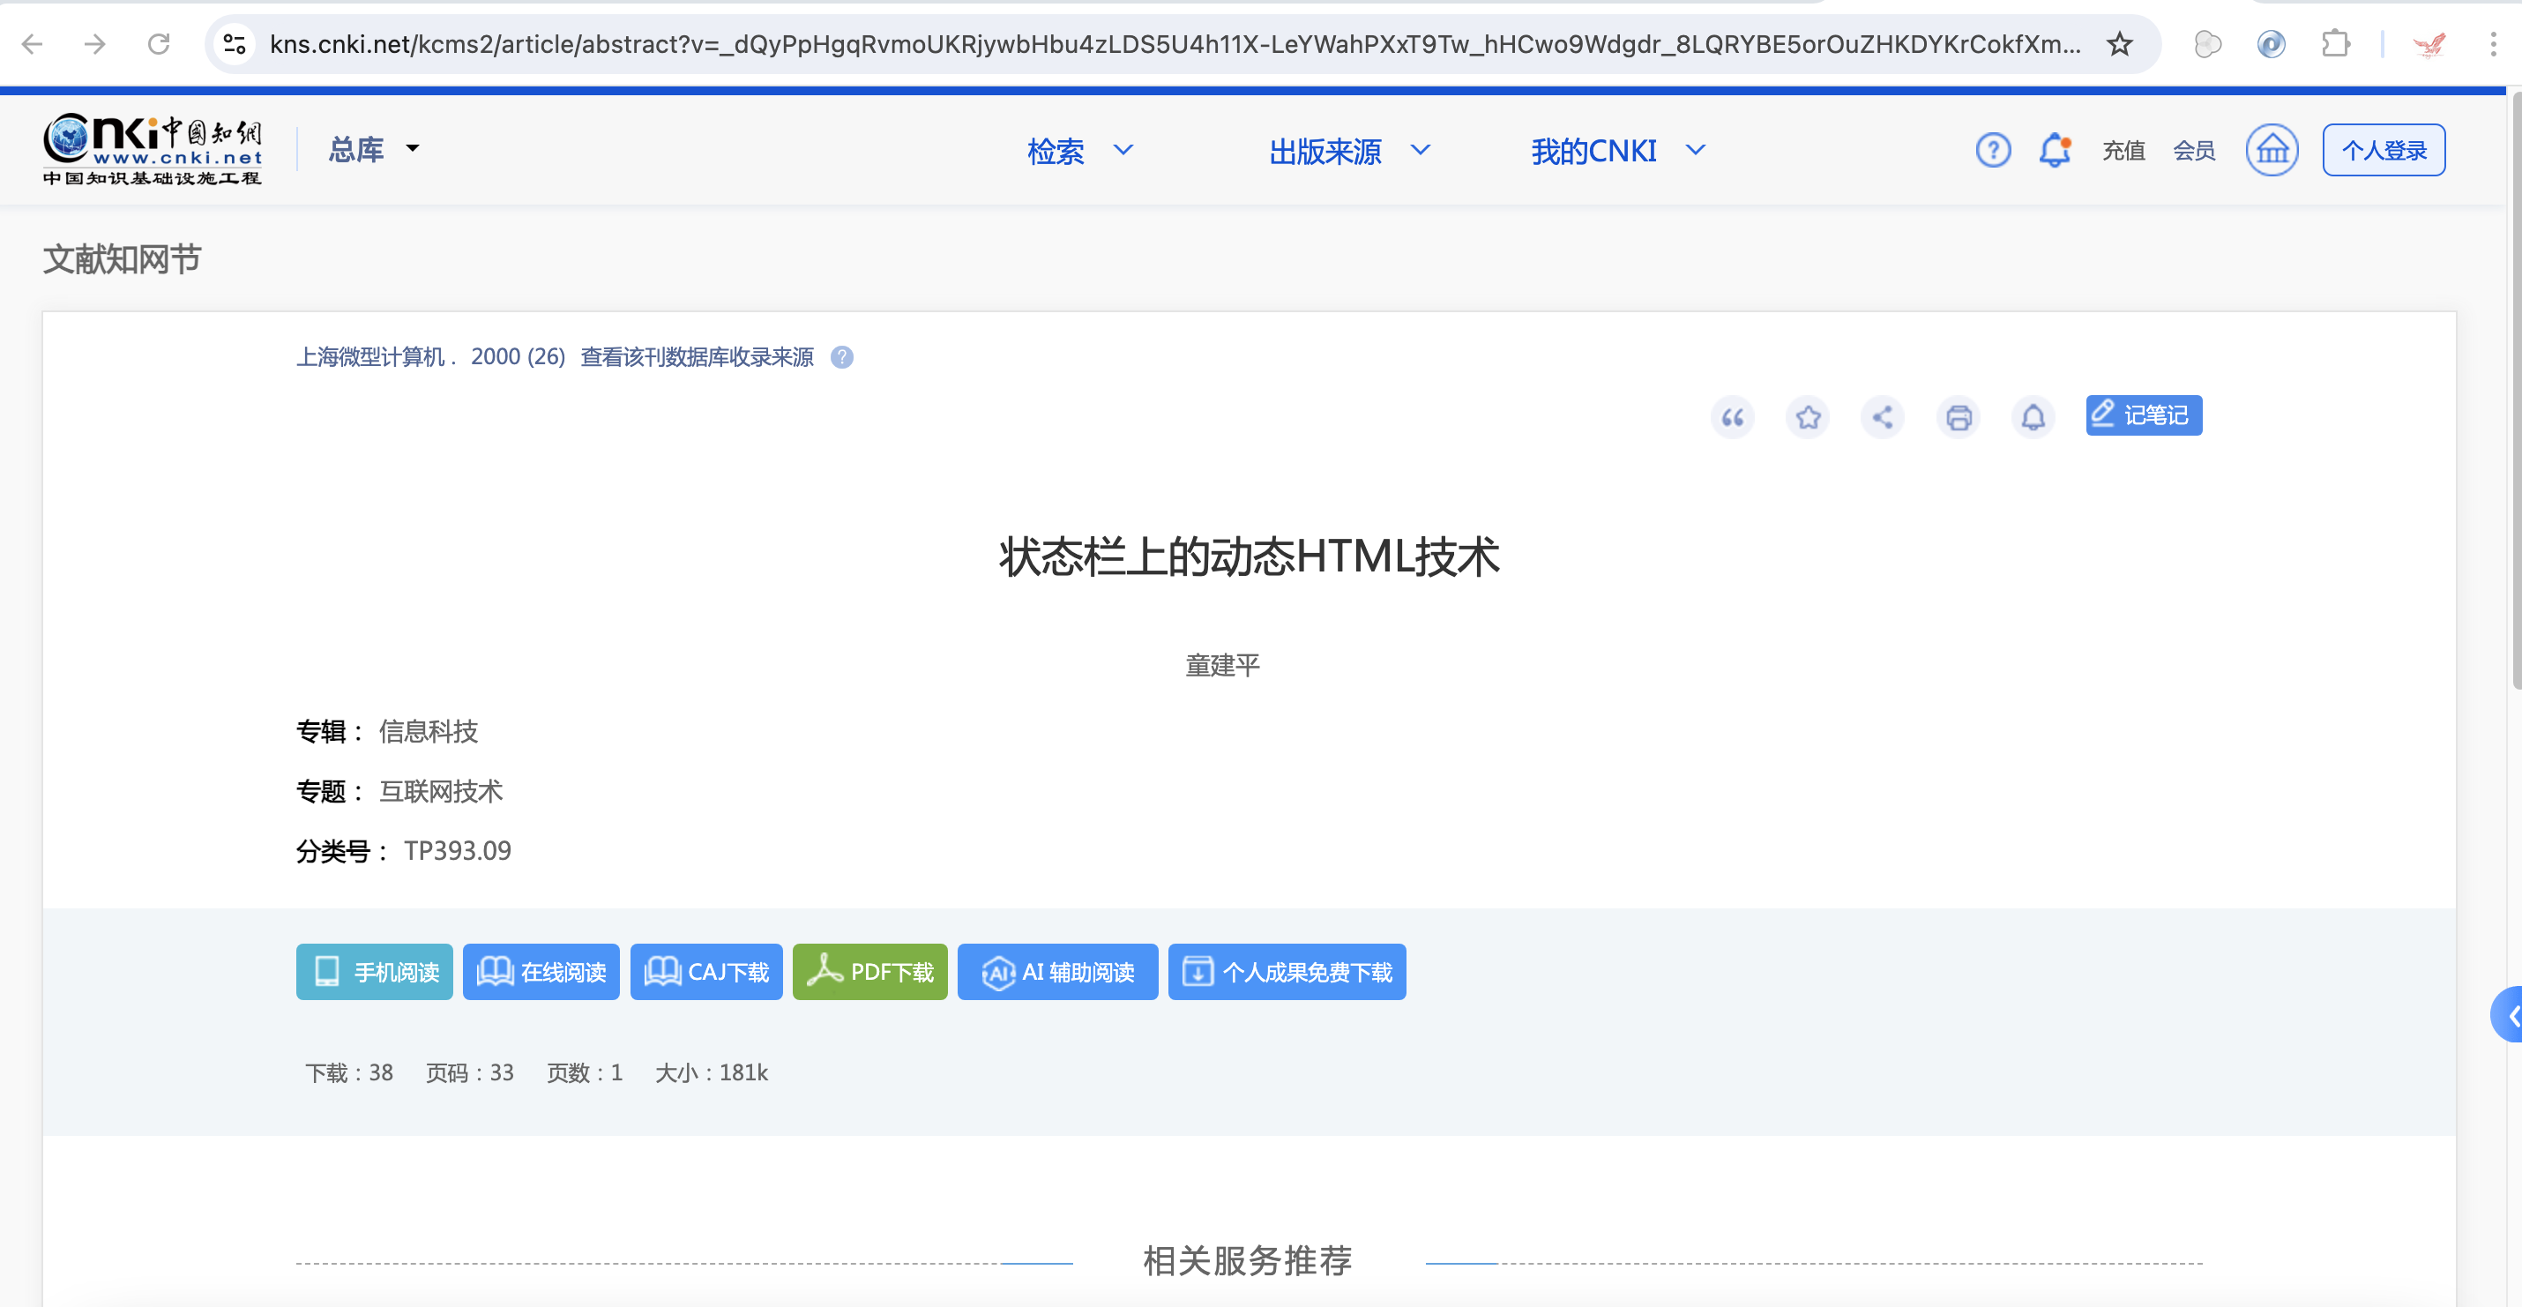Click inside the browser address bar
2522x1307 pixels.
pos(1175,44)
